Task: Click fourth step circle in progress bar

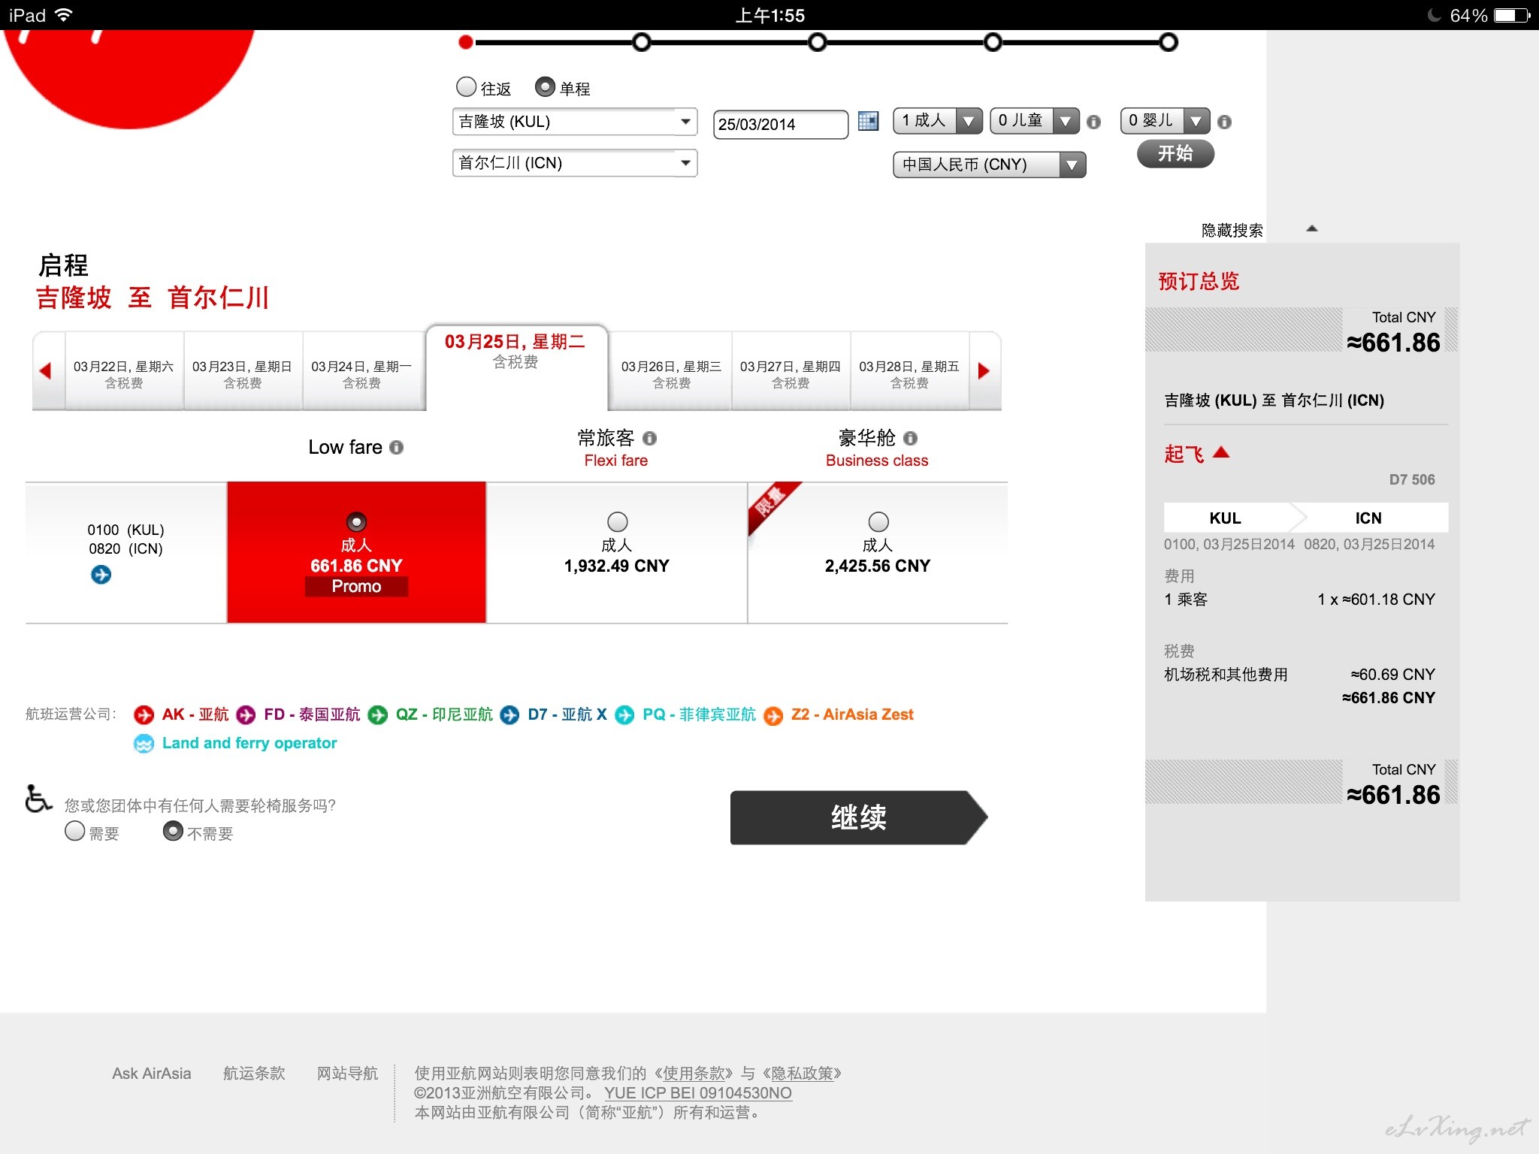Action: click(993, 42)
